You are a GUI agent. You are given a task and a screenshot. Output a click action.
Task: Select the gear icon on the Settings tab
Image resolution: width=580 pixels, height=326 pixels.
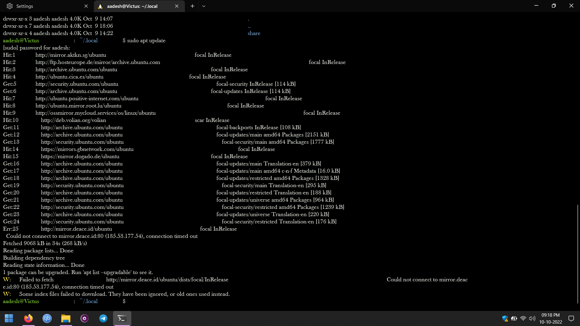[x=9, y=6]
